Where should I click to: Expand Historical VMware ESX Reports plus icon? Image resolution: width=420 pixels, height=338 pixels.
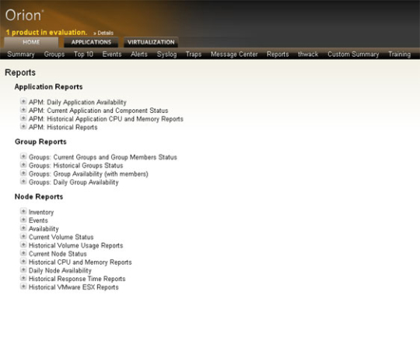(x=23, y=287)
